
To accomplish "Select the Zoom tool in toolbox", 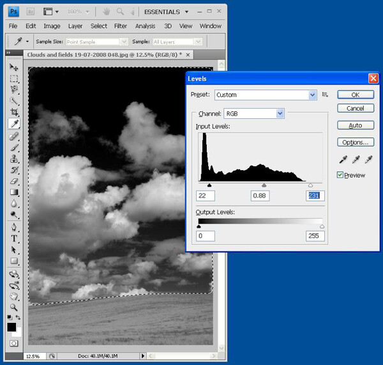I will pos(13,307).
